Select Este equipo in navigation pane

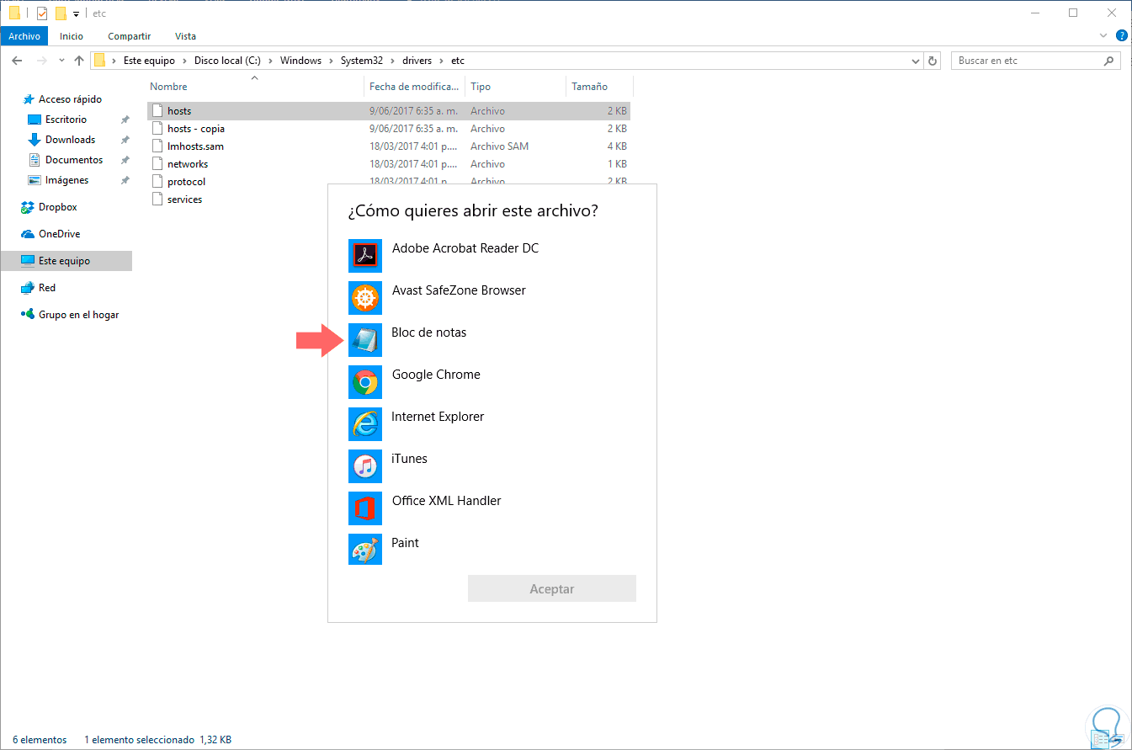tap(66, 261)
